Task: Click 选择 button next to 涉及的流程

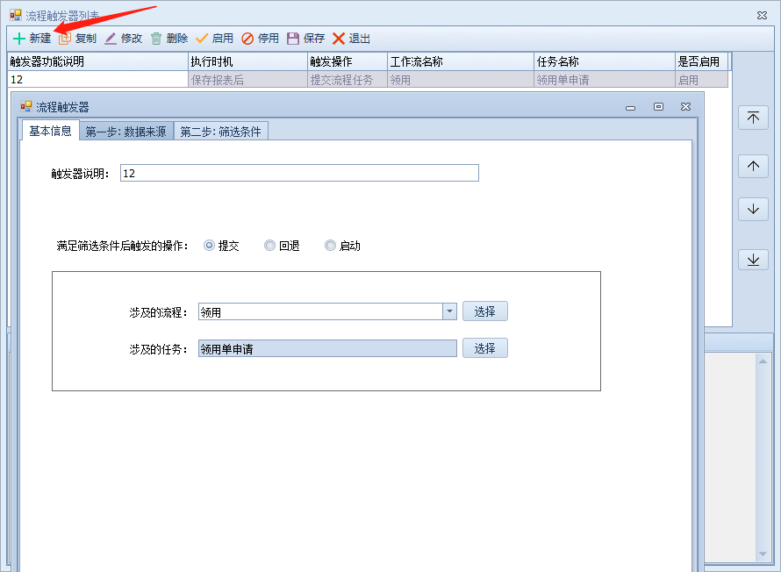Action: (484, 311)
